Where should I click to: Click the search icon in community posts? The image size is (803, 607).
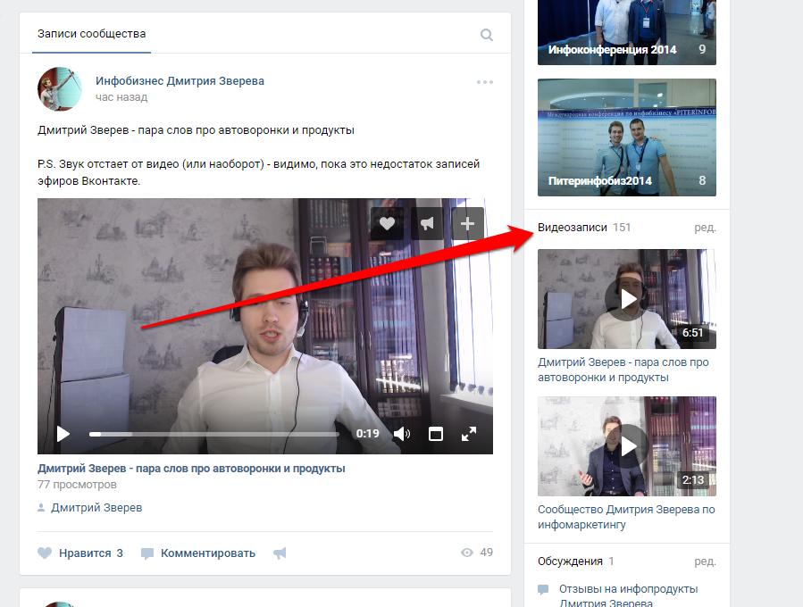(x=487, y=35)
